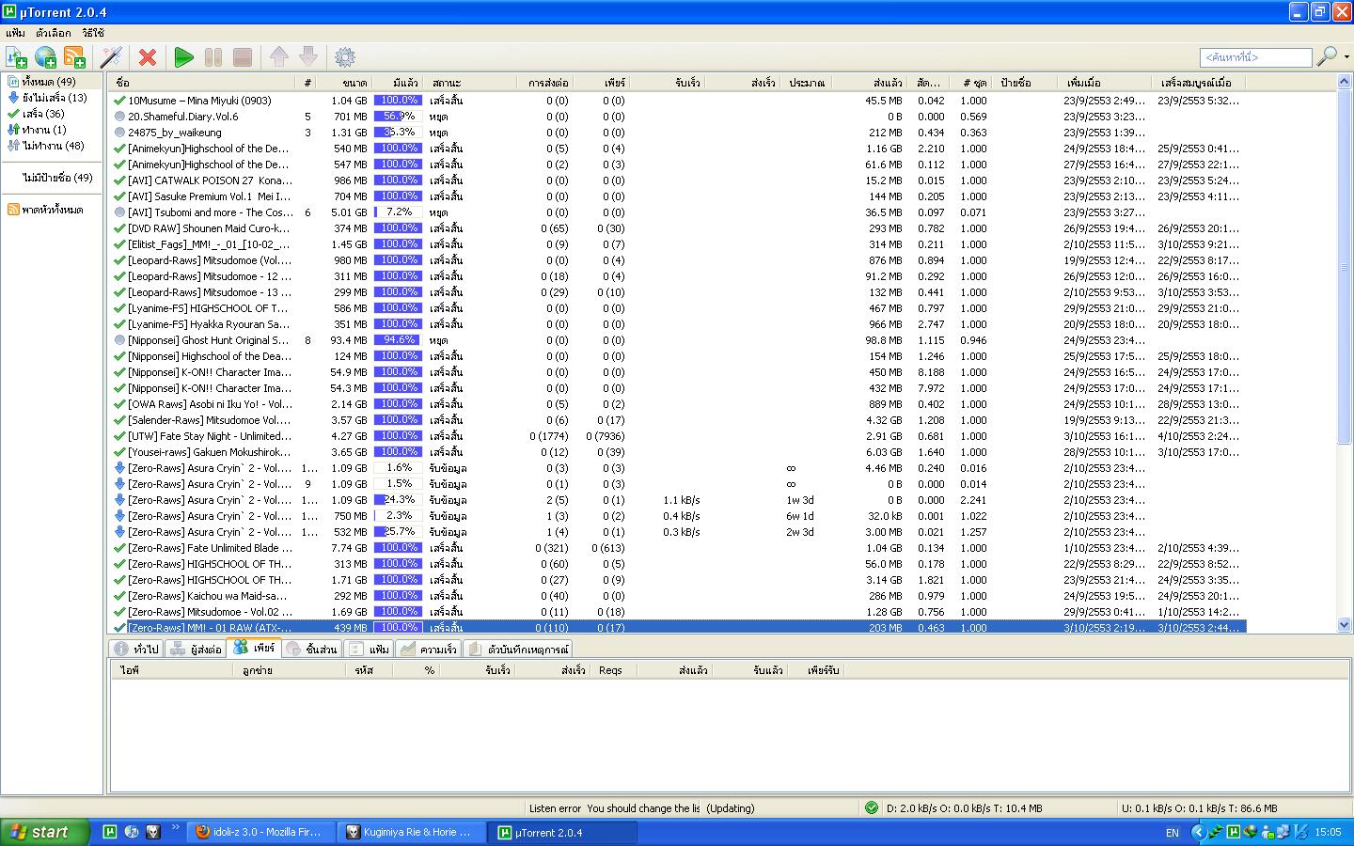Click the create torrent wand icon
This screenshot has width=1354, height=846.
(x=112, y=57)
